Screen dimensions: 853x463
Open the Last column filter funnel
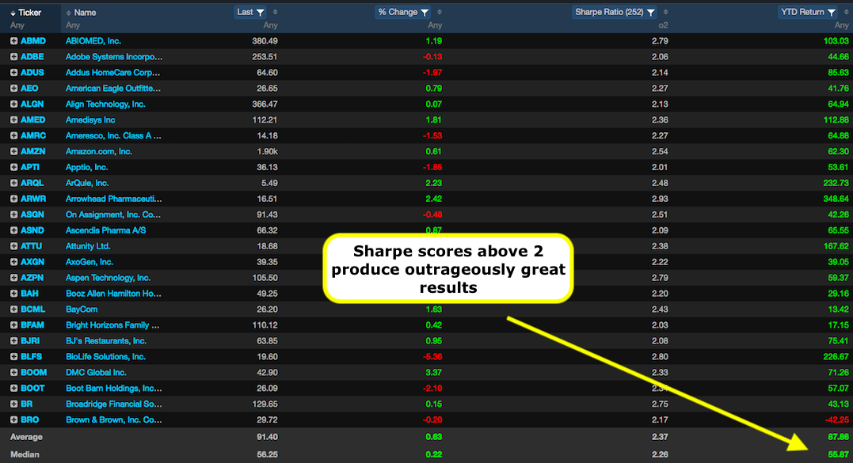tap(261, 12)
